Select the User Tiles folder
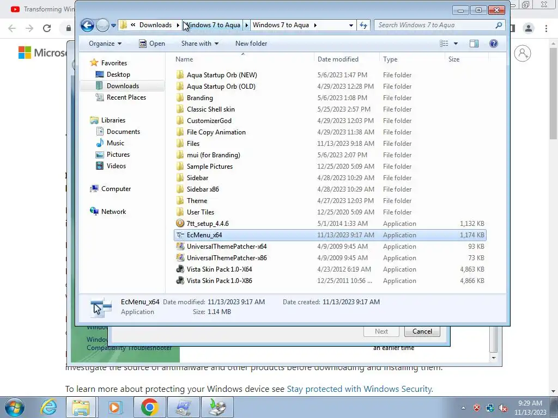558x418 pixels. [x=201, y=212]
